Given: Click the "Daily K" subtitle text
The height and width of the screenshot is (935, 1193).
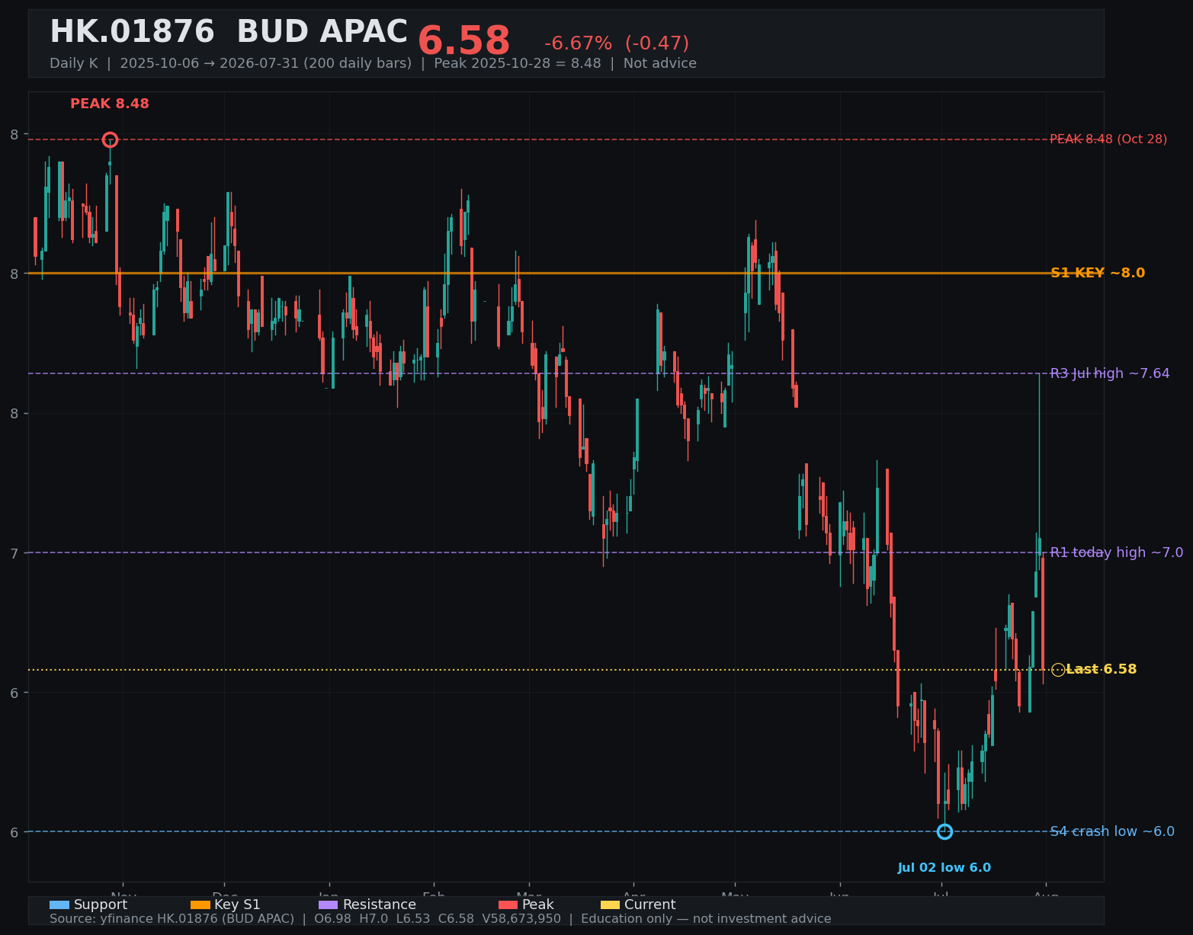Looking at the screenshot, I should [74, 63].
